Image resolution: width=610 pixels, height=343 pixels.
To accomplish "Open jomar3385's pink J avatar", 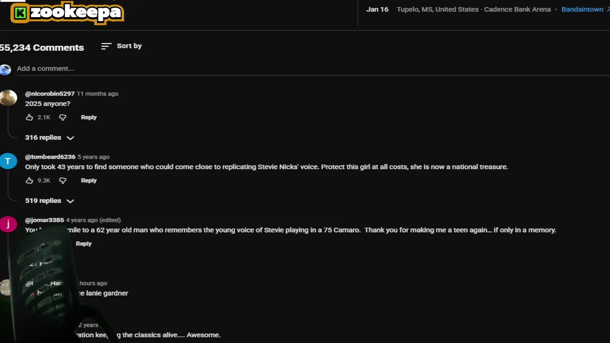I will click(8, 224).
